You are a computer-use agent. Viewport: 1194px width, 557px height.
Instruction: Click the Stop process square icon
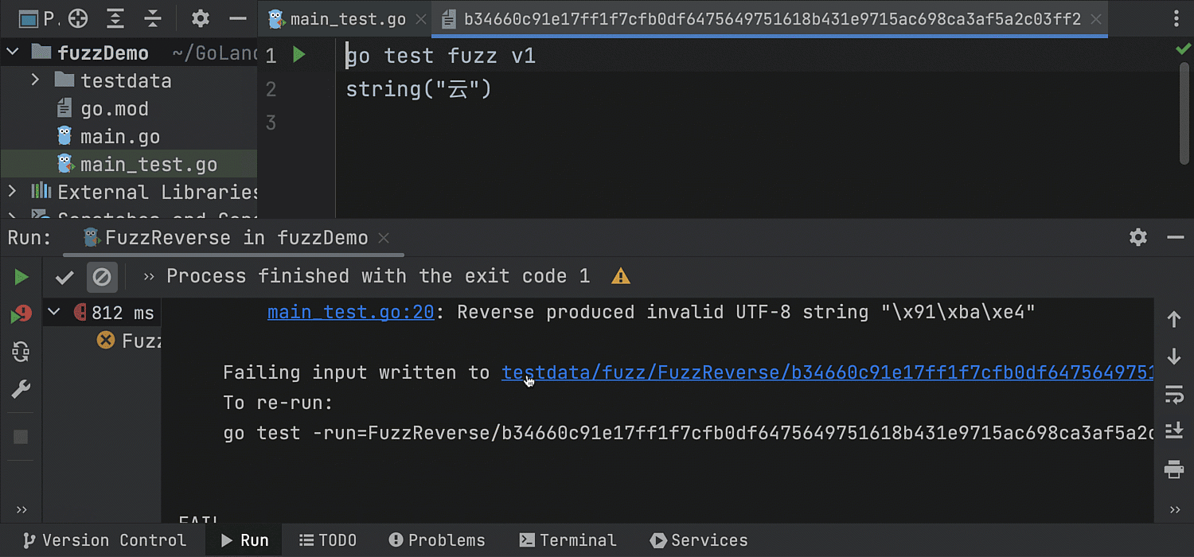coord(21,437)
